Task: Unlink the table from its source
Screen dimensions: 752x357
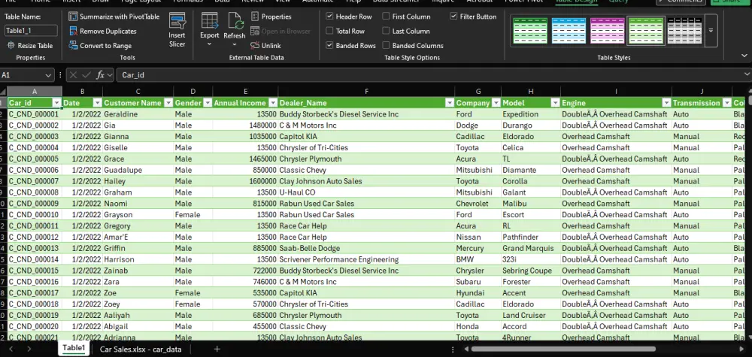Action: (x=265, y=46)
